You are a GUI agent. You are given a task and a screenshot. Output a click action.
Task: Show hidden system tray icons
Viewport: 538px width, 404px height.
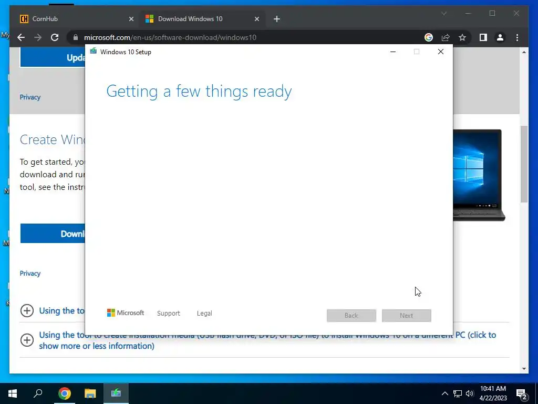coord(444,393)
